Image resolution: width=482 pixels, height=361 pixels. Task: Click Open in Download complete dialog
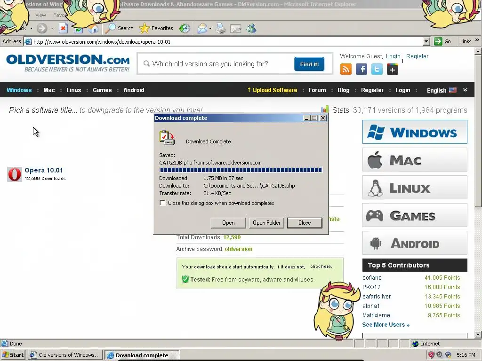pyautogui.click(x=228, y=223)
